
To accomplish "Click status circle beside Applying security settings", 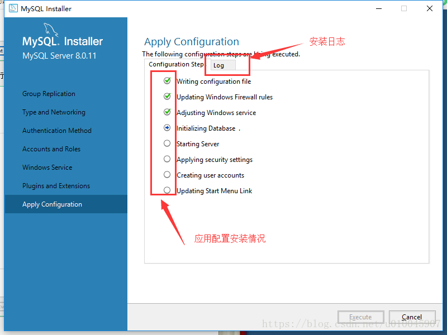I will coord(167,159).
